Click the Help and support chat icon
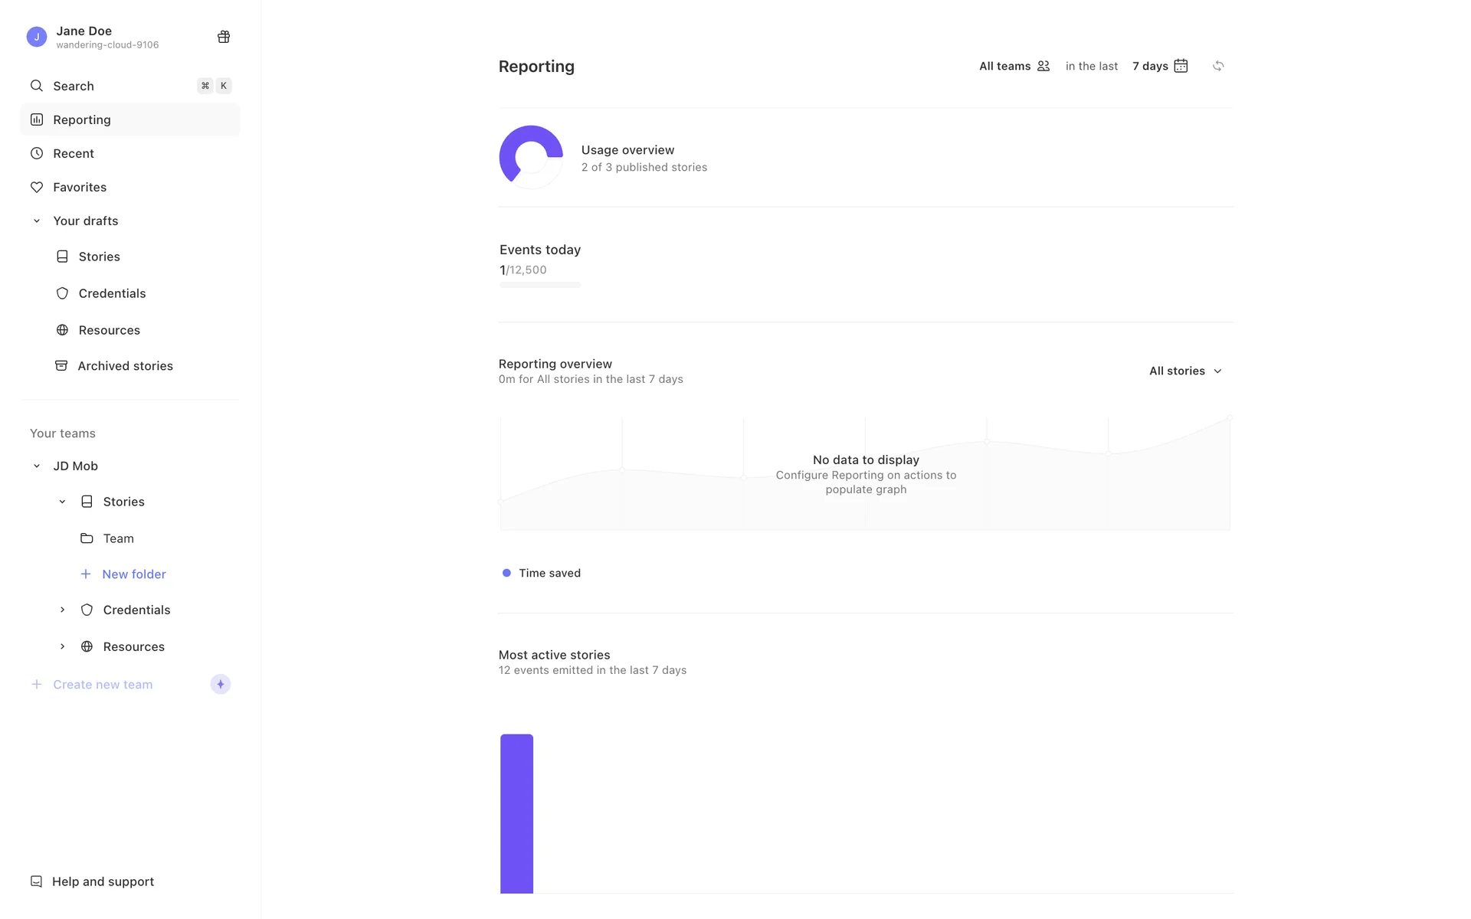This screenshot has height=919, width=1471. tap(36, 881)
